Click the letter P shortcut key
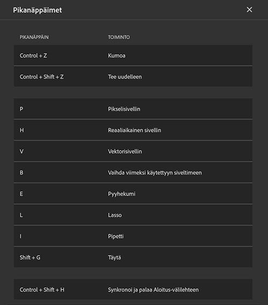Screen dimensions: 268x305 (21, 109)
